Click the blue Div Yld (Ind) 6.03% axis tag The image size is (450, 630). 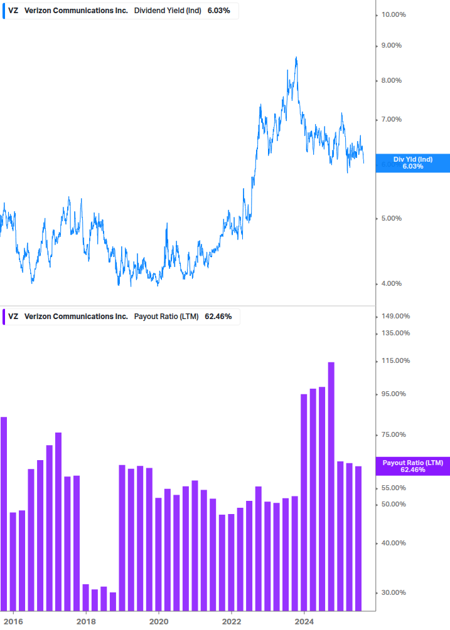point(412,163)
